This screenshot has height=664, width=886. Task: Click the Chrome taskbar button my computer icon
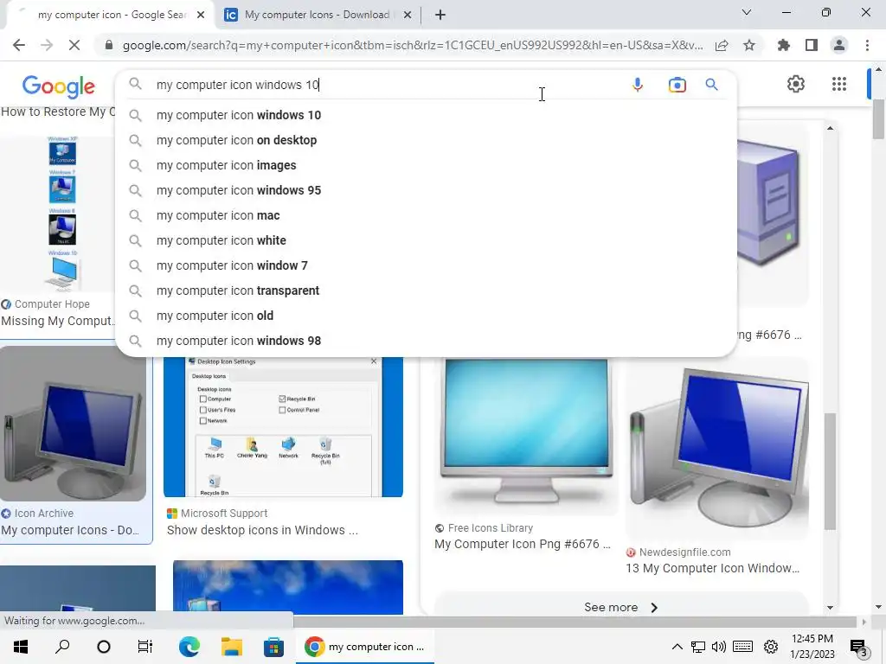point(365,647)
